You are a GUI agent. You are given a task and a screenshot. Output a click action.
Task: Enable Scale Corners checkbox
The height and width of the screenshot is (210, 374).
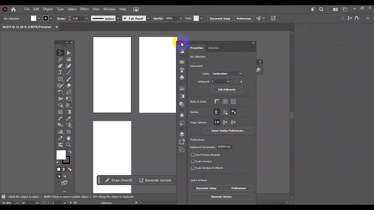pyautogui.click(x=193, y=161)
